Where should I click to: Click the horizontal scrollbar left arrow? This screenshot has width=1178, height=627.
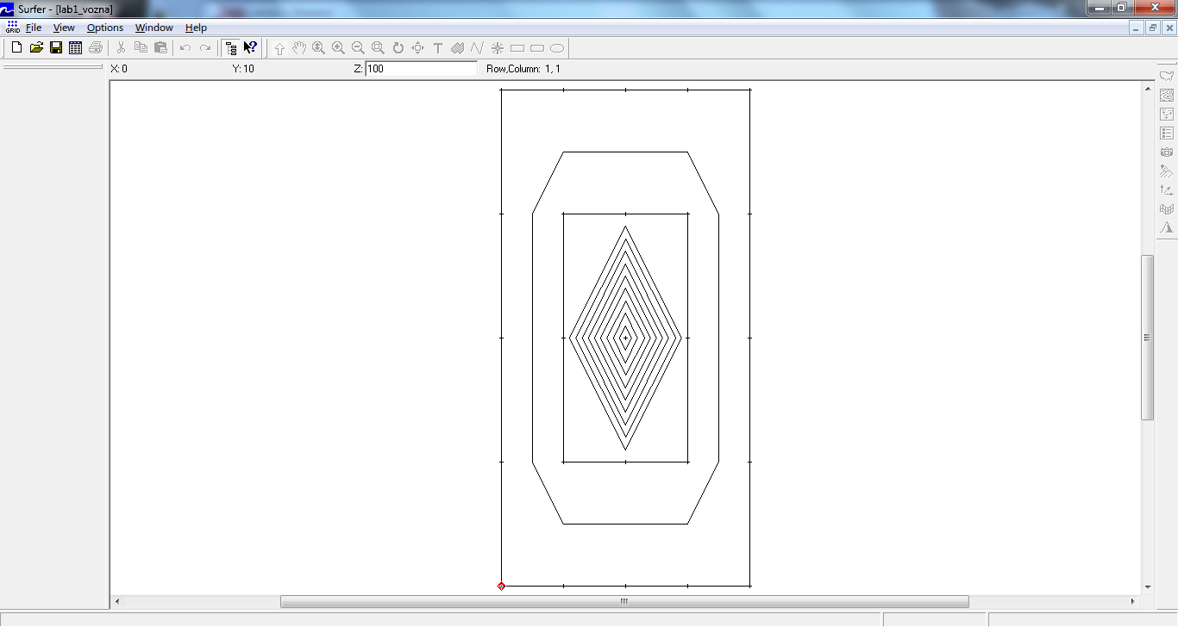tap(117, 601)
